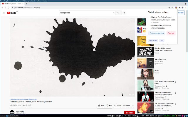Open a new tab with the plus button
The image size is (188, 117).
coord(26,4)
